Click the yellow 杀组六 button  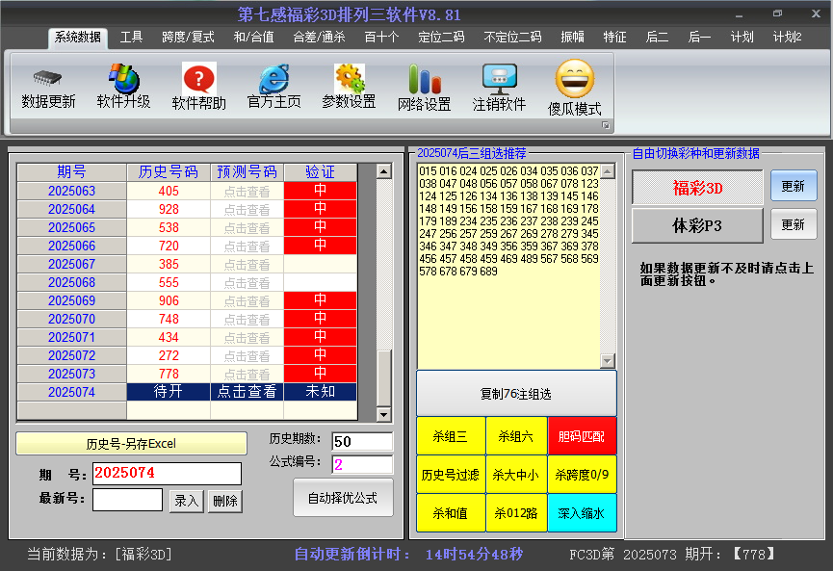coord(516,436)
